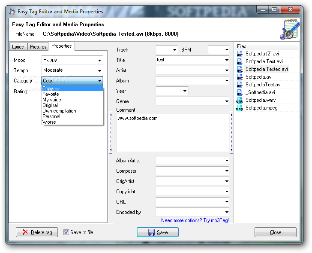Click the right splitter collapse handle
Viewport: 312px width, 253px height.
click(x=231, y=132)
